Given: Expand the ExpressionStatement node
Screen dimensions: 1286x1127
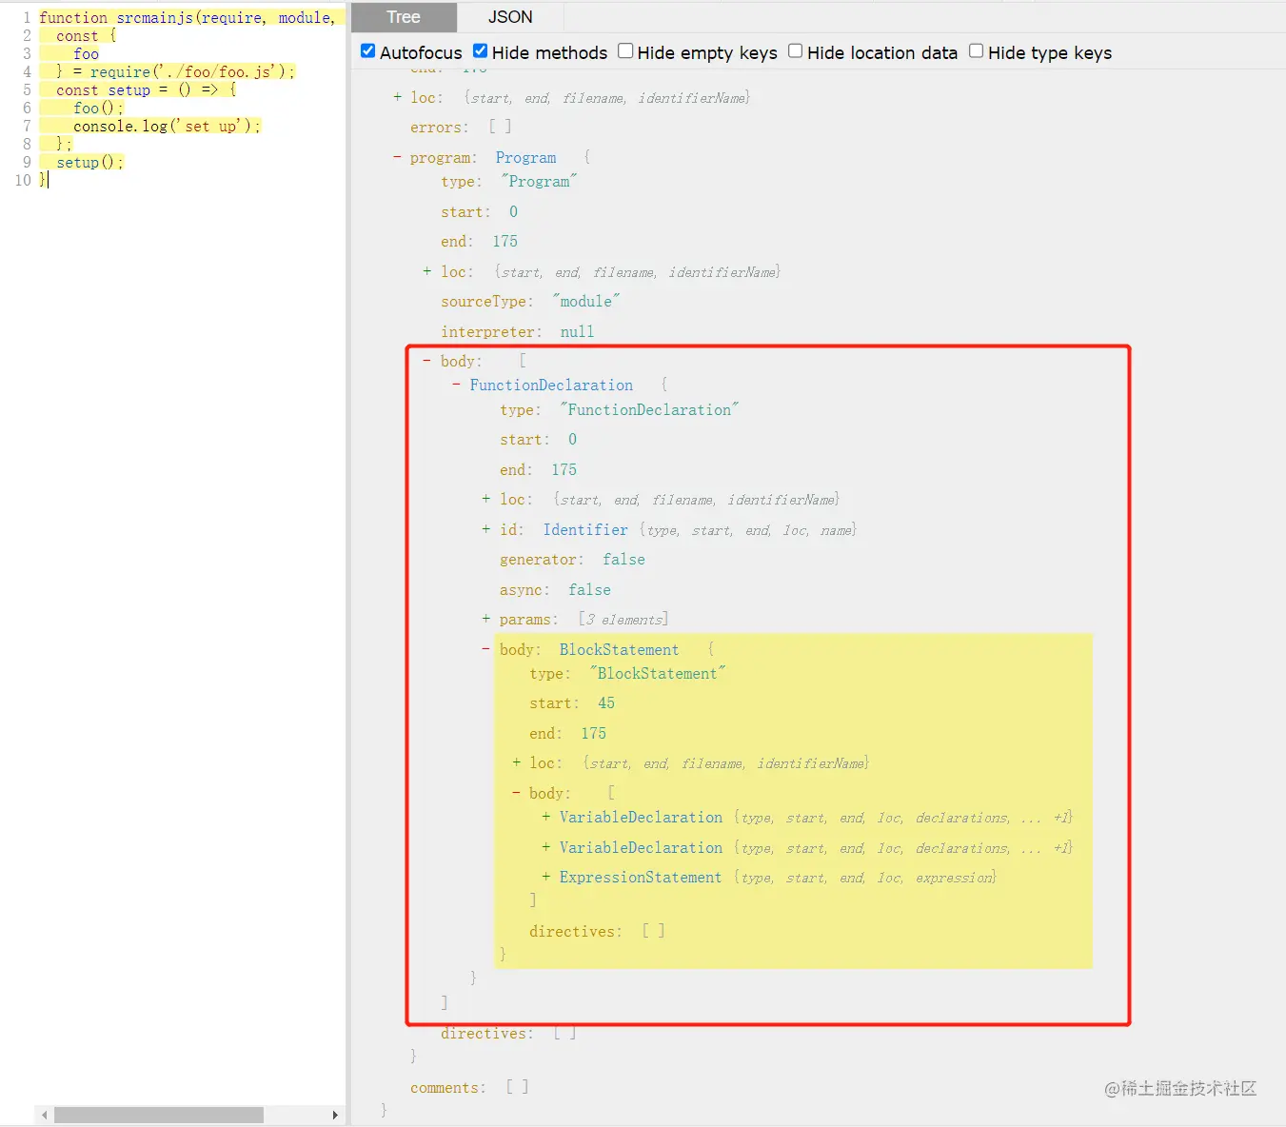Looking at the screenshot, I should click(x=546, y=877).
